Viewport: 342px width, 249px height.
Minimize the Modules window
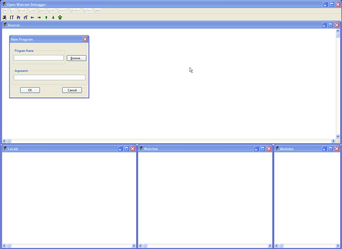[x=324, y=149]
